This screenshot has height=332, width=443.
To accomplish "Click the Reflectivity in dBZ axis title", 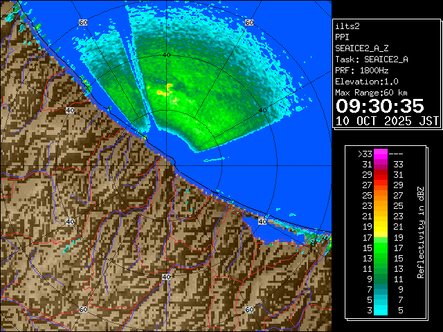I will coord(420,232).
